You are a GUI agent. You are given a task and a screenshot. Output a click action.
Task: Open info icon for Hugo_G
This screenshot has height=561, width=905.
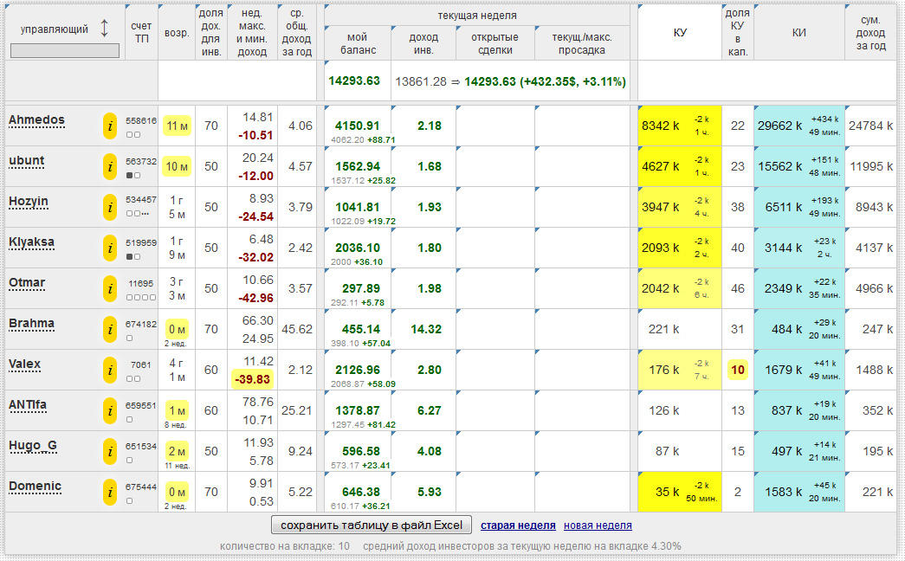pyautogui.click(x=110, y=451)
